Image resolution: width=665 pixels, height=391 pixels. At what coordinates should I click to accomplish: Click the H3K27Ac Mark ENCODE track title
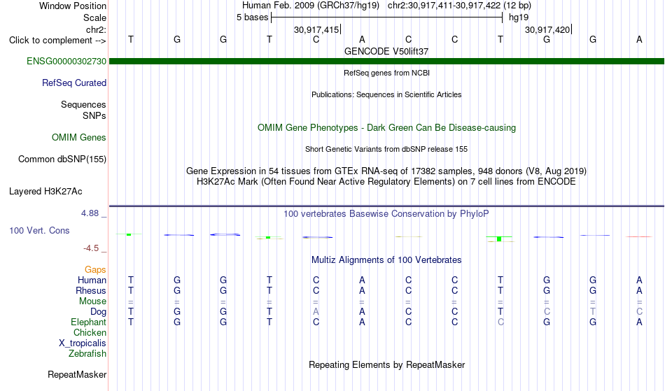386,181
